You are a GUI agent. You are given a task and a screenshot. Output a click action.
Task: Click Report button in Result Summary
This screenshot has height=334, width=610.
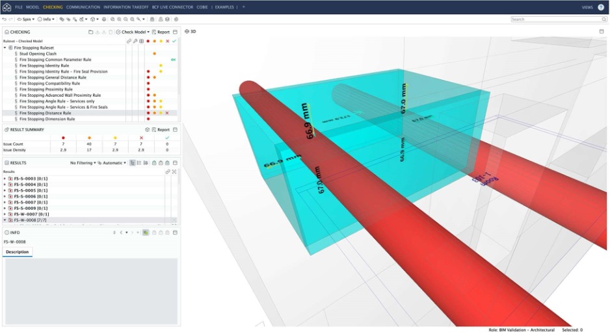(160, 130)
